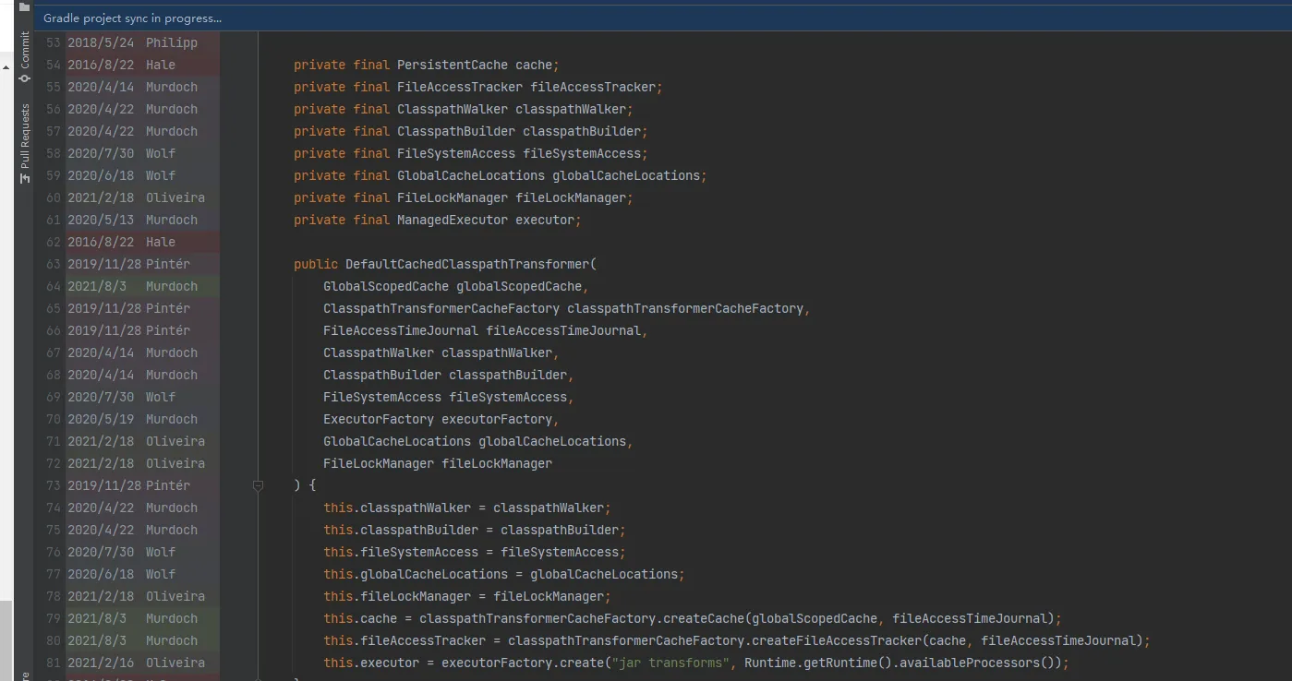
Task: Select blame annotation 2019/11/28 Pintér on line 63
Action: coord(128,264)
